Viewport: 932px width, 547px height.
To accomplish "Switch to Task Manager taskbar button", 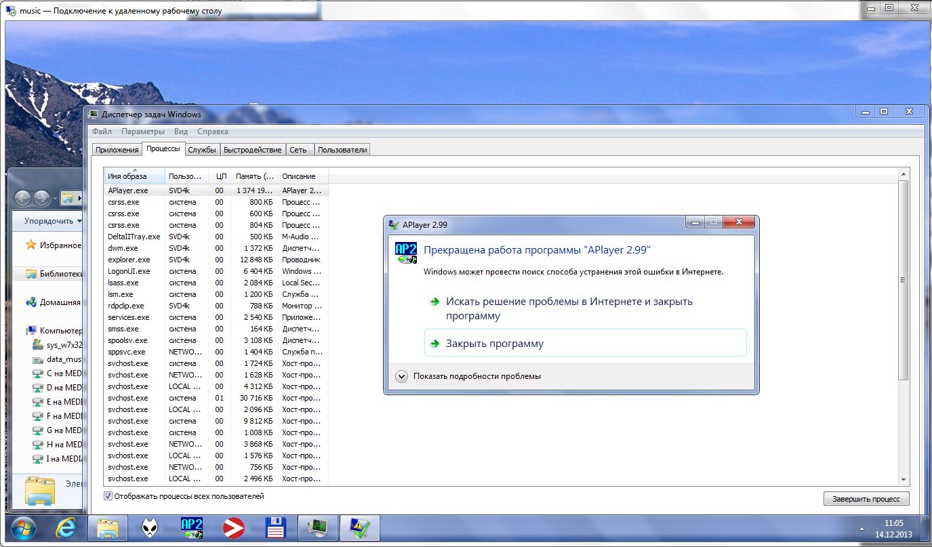I will coord(317,527).
